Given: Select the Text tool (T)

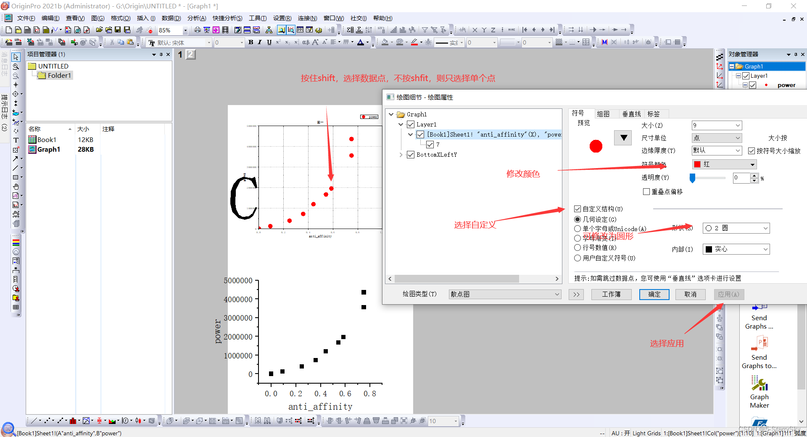Looking at the screenshot, I should coord(16,140).
